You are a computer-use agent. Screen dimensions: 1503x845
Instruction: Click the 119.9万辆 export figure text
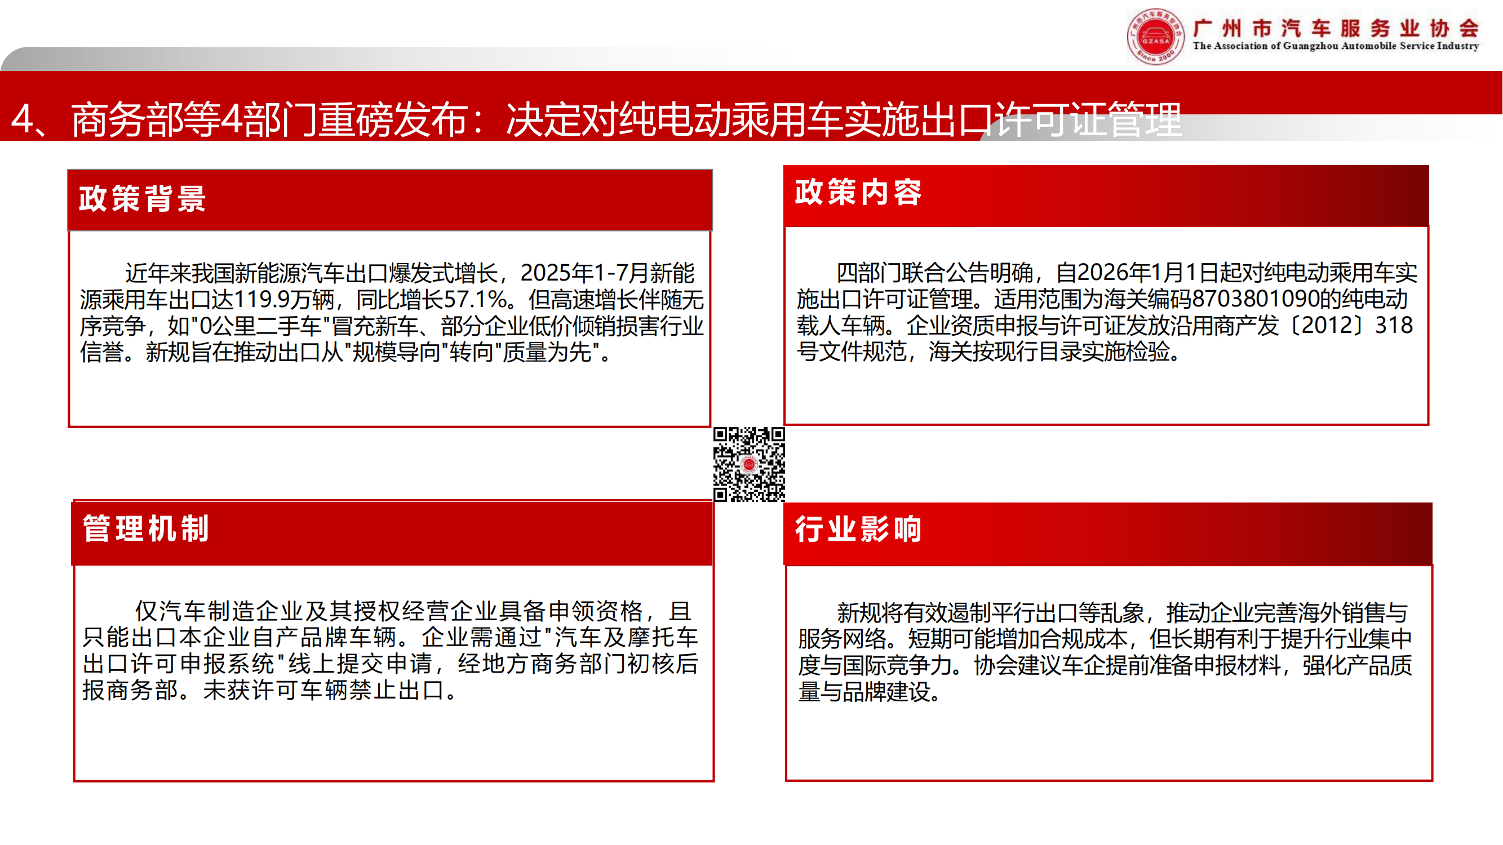(283, 300)
